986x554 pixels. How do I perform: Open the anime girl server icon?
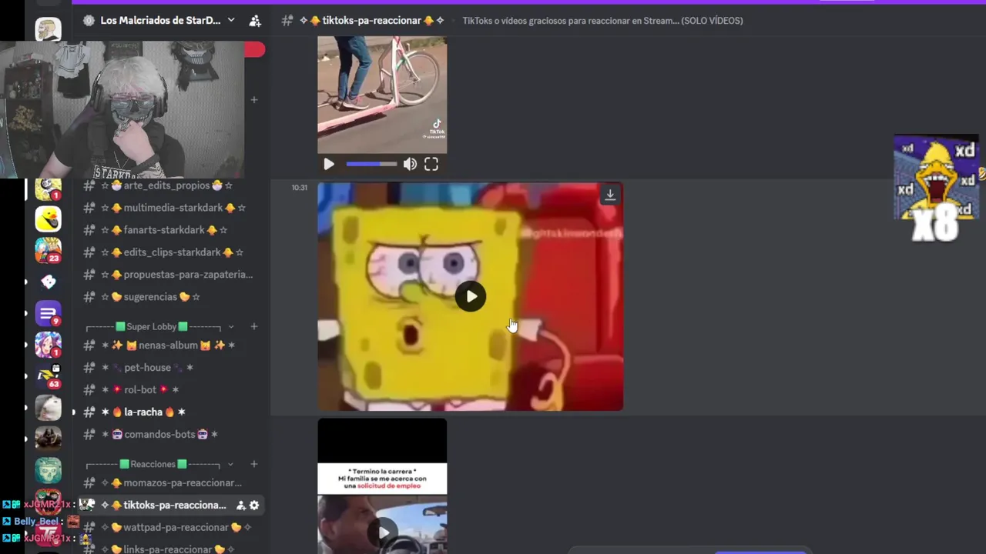(x=48, y=345)
